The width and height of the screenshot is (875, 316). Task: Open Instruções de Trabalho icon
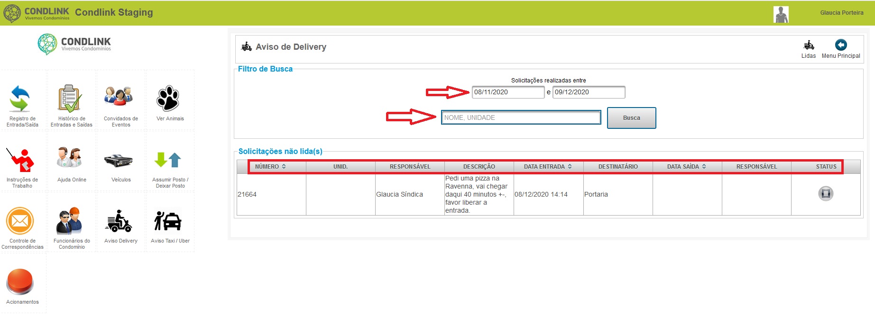pos(20,160)
